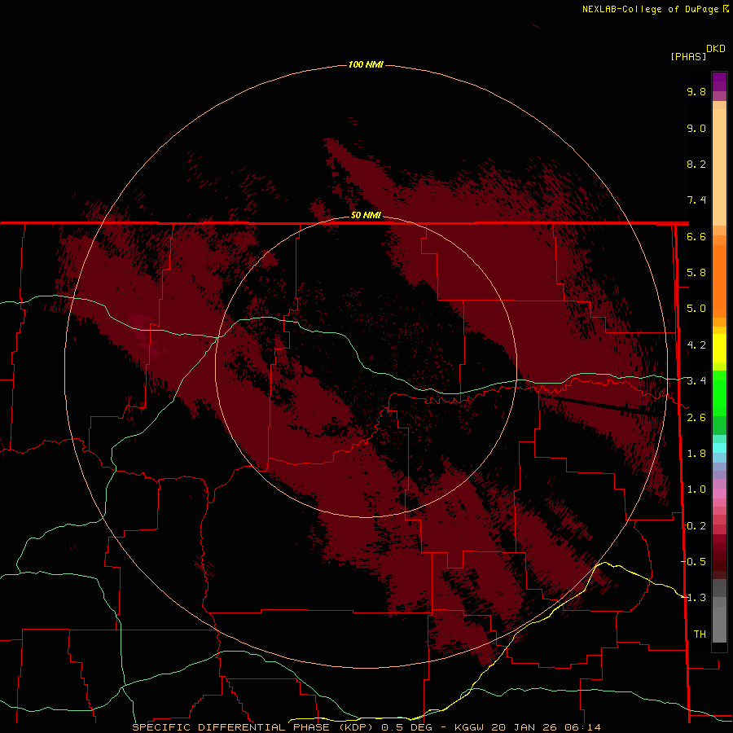Click the 4.2 legend value

point(696,345)
